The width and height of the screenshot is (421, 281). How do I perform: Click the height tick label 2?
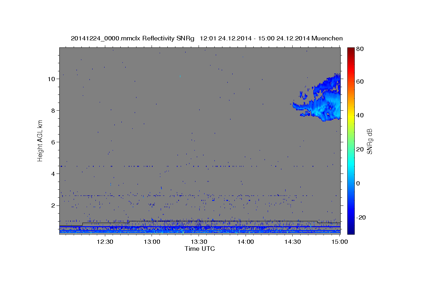pos(53,205)
